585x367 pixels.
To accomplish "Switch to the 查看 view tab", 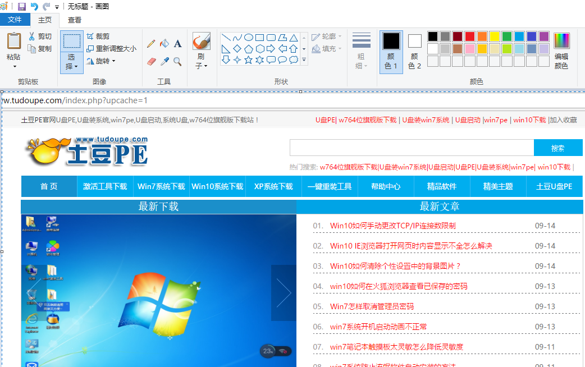I will (75, 20).
